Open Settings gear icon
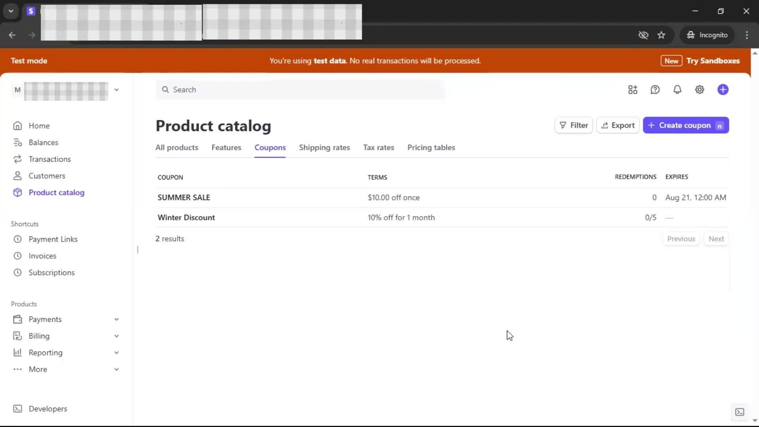759x427 pixels. pos(699,90)
